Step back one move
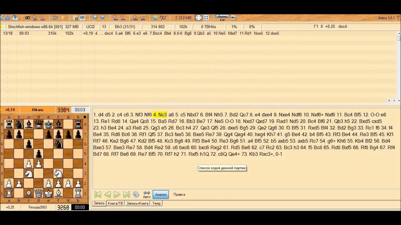401x225 pixels. [x=107, y=195]
